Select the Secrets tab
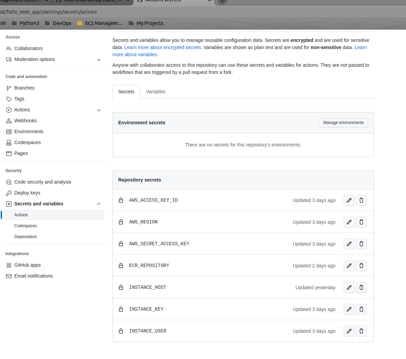The height and width of the screenshot is (359, 406). pos(126,92)
